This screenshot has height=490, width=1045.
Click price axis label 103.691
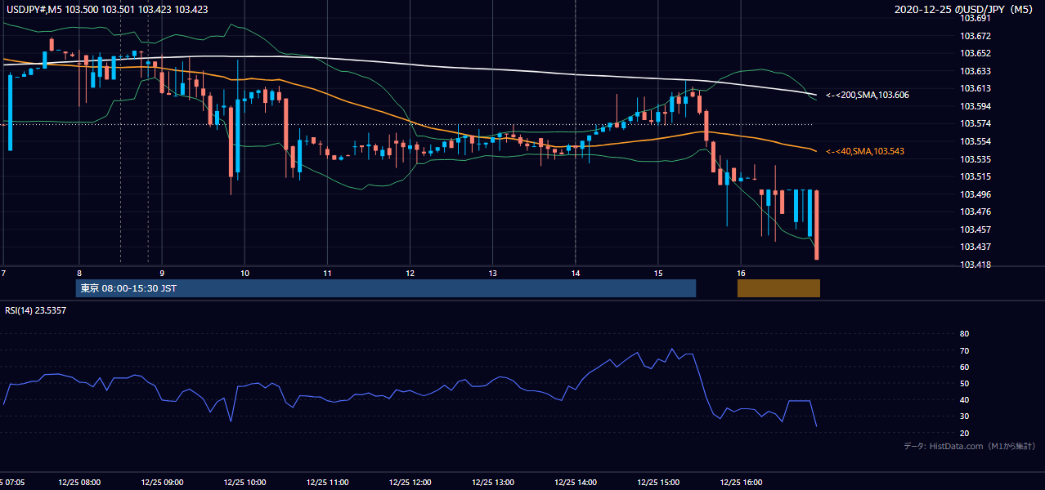975,18
